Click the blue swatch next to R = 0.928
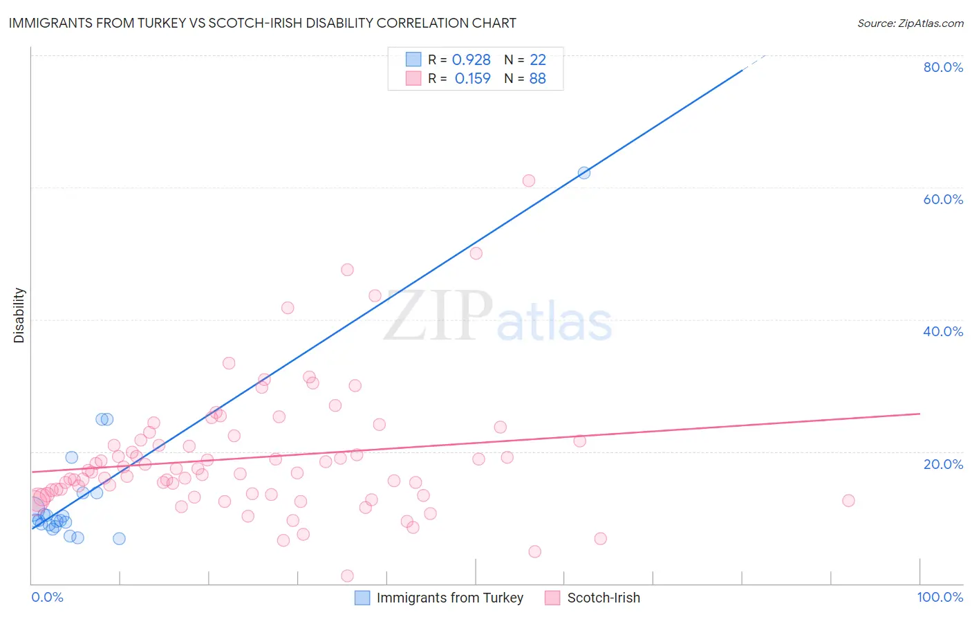The width and height of the screenshot is (972, 617). click(x=413, y=59)
